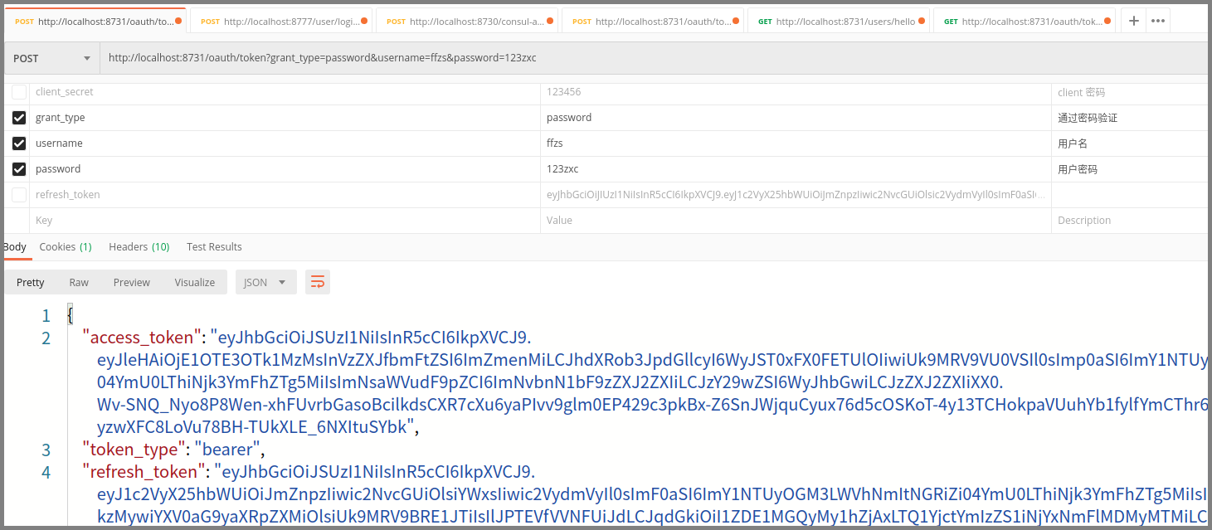
Task: Switch to the localhost:8730/consul request tab
Action: 466,21
